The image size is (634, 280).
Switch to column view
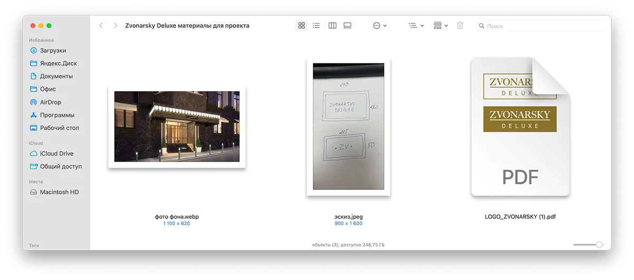[332, 25]
